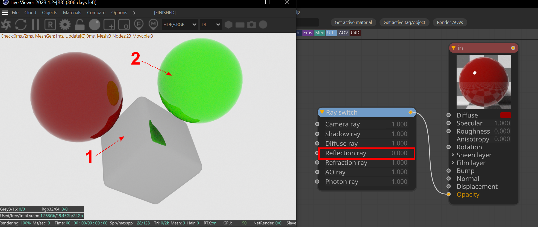This screenshot has height=227, width=538.
Task: Click Get active material button
Action: click(x=353, y=22)
